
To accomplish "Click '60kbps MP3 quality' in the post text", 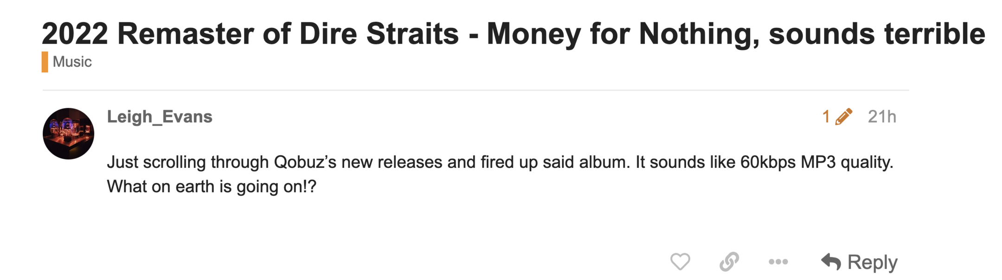I will pos(816,162).
